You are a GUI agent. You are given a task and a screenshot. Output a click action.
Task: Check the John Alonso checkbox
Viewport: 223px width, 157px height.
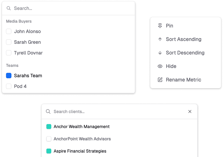coord(9,31)
